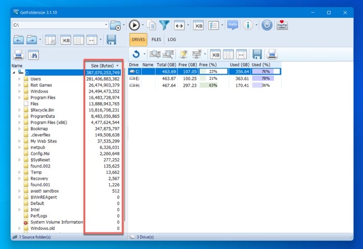The width and height of the screenshot is (363, 249).
Task: Print drives list with right printer icon
Action: click(x=272, y=54)
